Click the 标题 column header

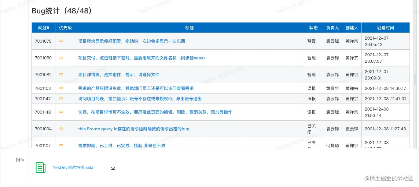coord(189,27)
